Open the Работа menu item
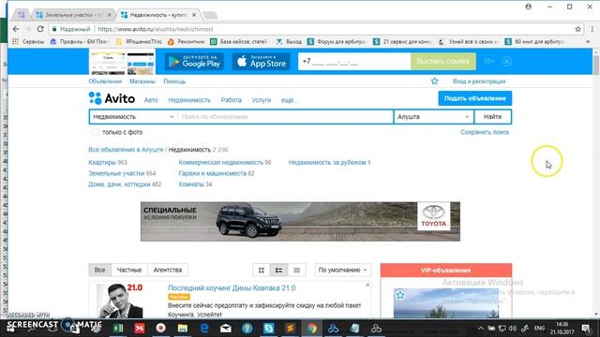This screenshot has height=337, width=600. point(232,100)
